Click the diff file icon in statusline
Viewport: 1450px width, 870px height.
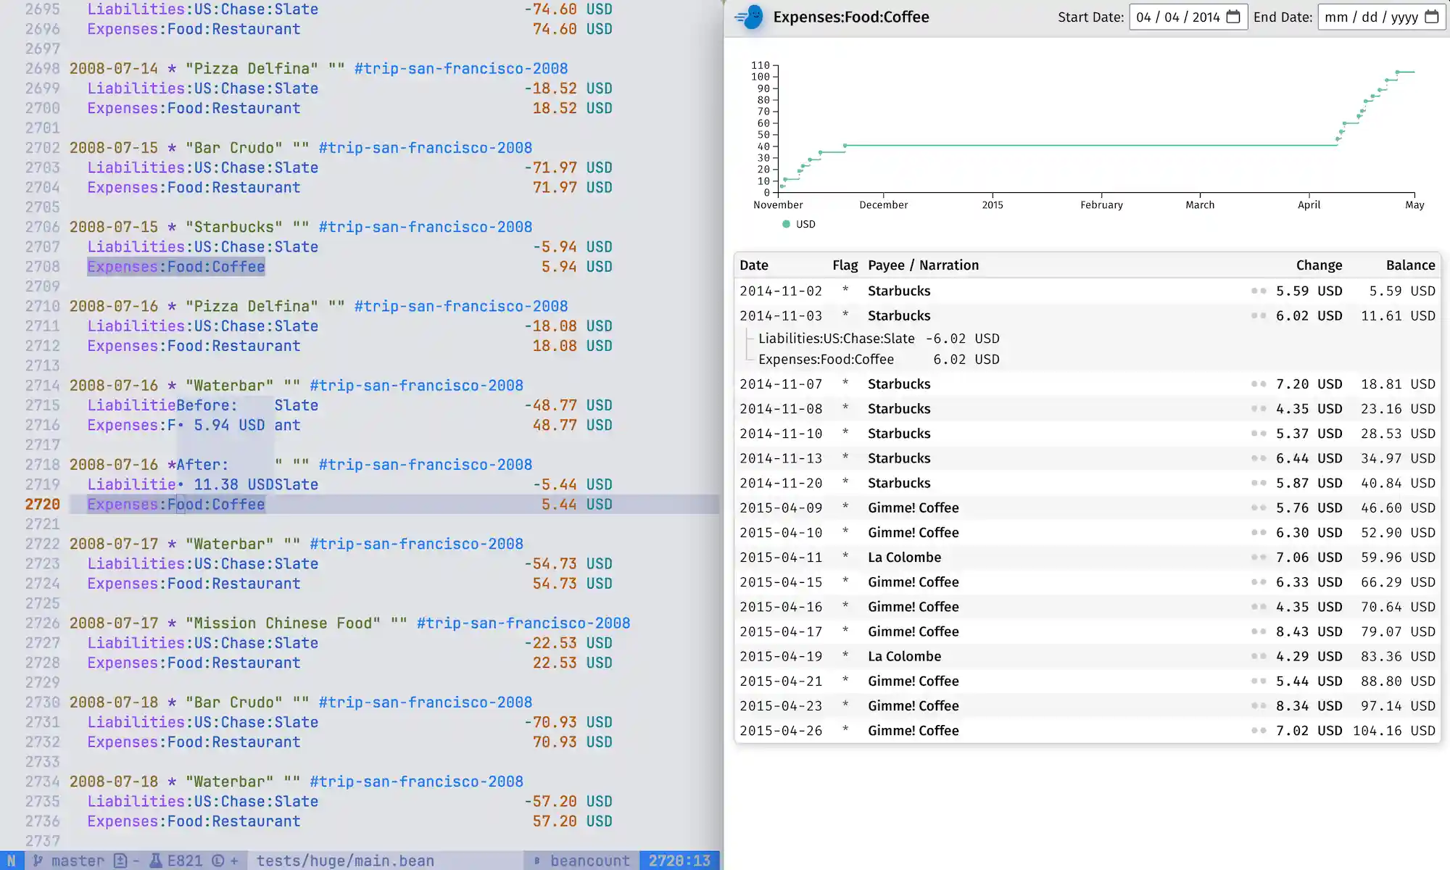tap(120, 861)
